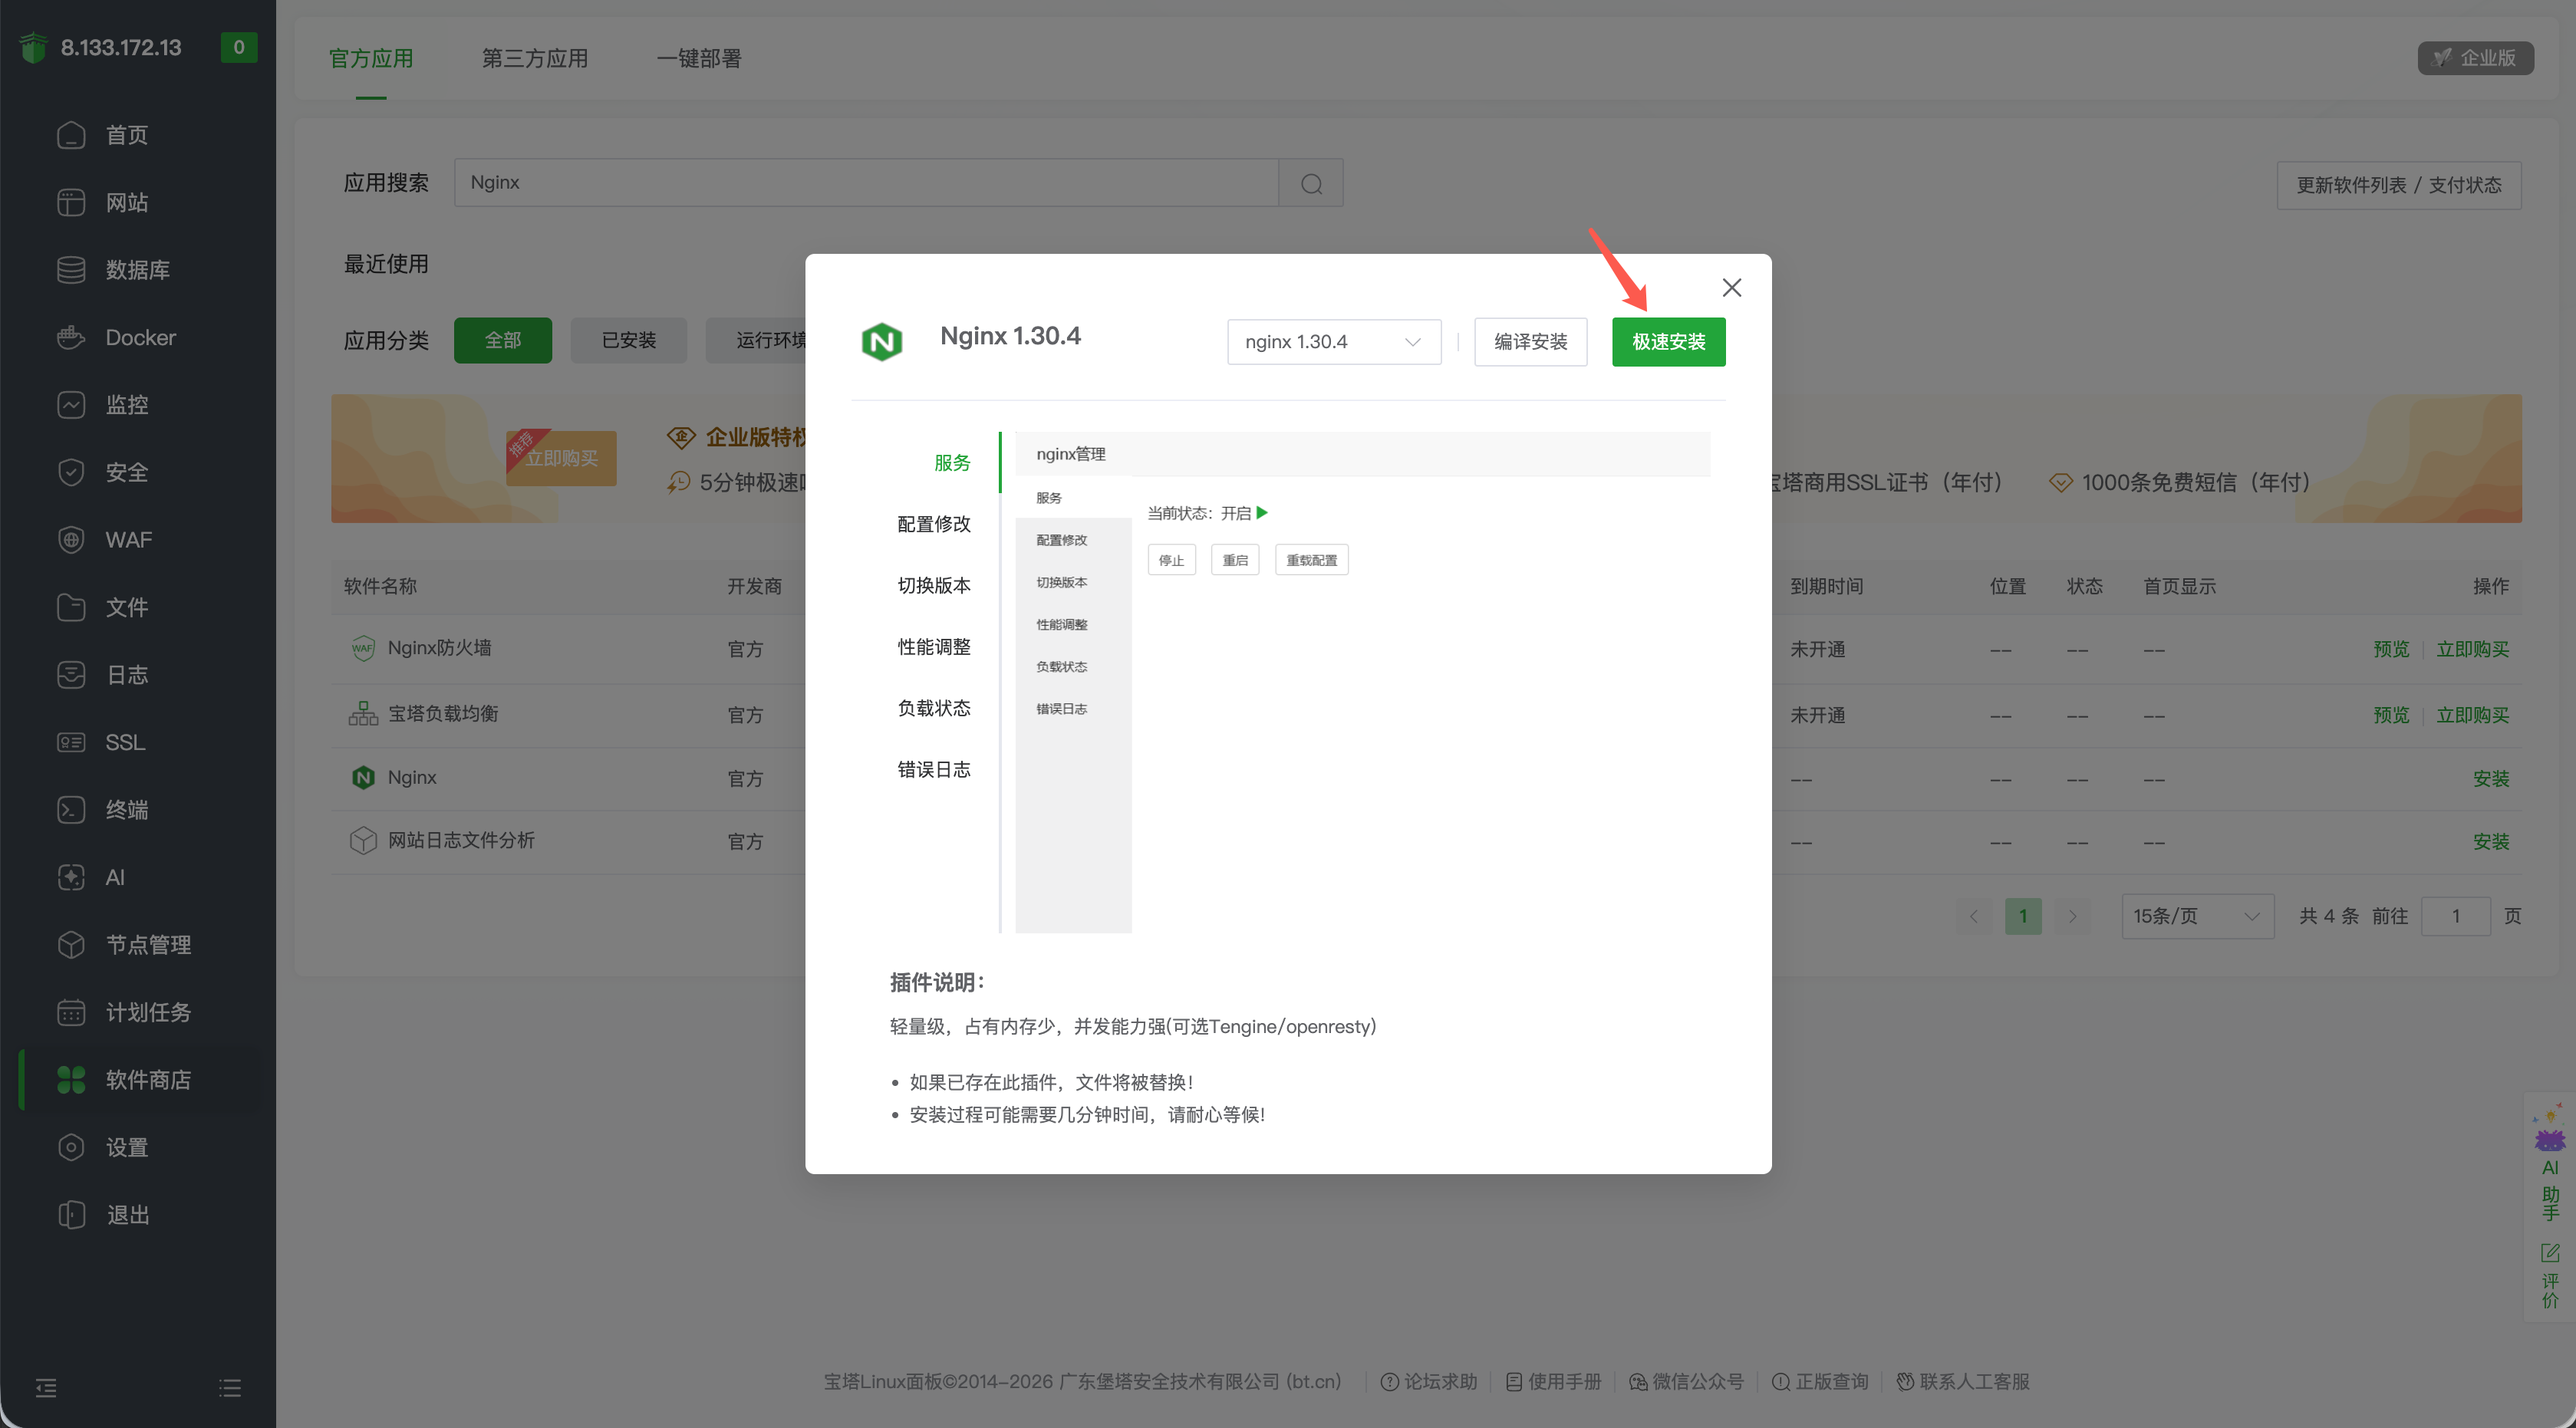The width and height of the screenshot is (2576, 1428).
Task: Click the green 极速安装 button
Action: (x=1668, y=342)
